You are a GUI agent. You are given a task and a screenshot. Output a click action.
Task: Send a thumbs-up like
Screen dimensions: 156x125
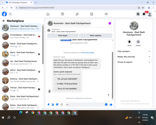(111, 104)
